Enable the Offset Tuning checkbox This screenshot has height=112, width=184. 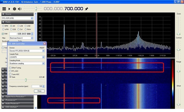[x=10, y=68]
